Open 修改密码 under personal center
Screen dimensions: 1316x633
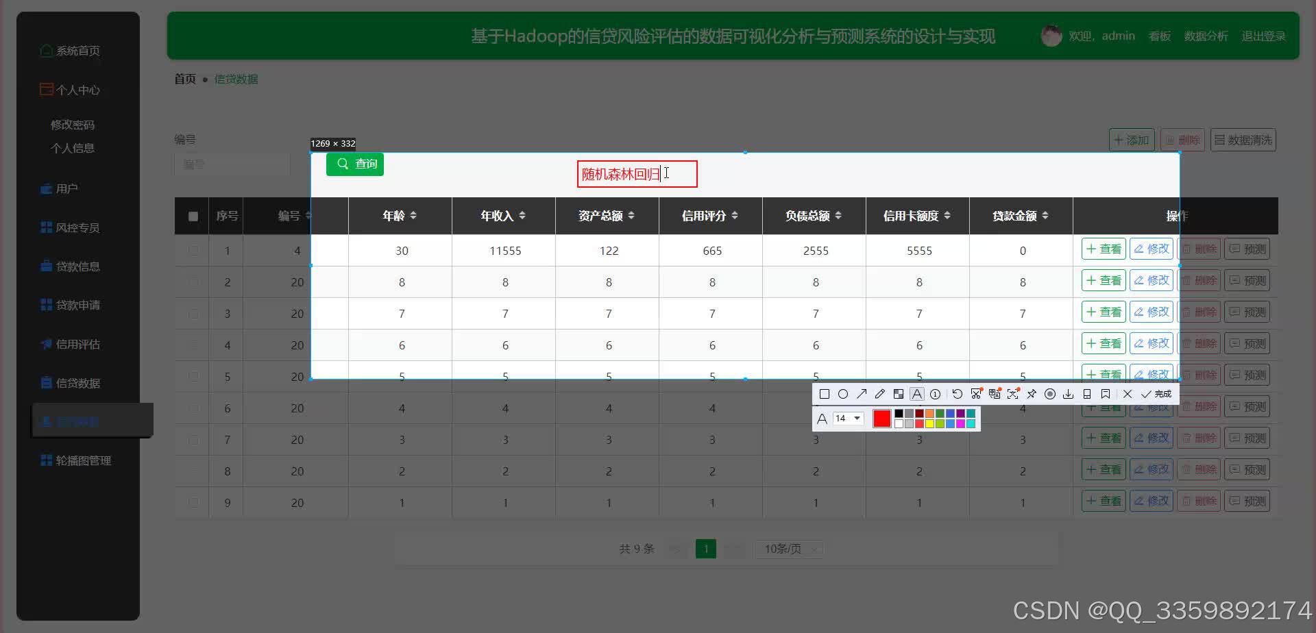pyautogui.click(x=73, y=125)
